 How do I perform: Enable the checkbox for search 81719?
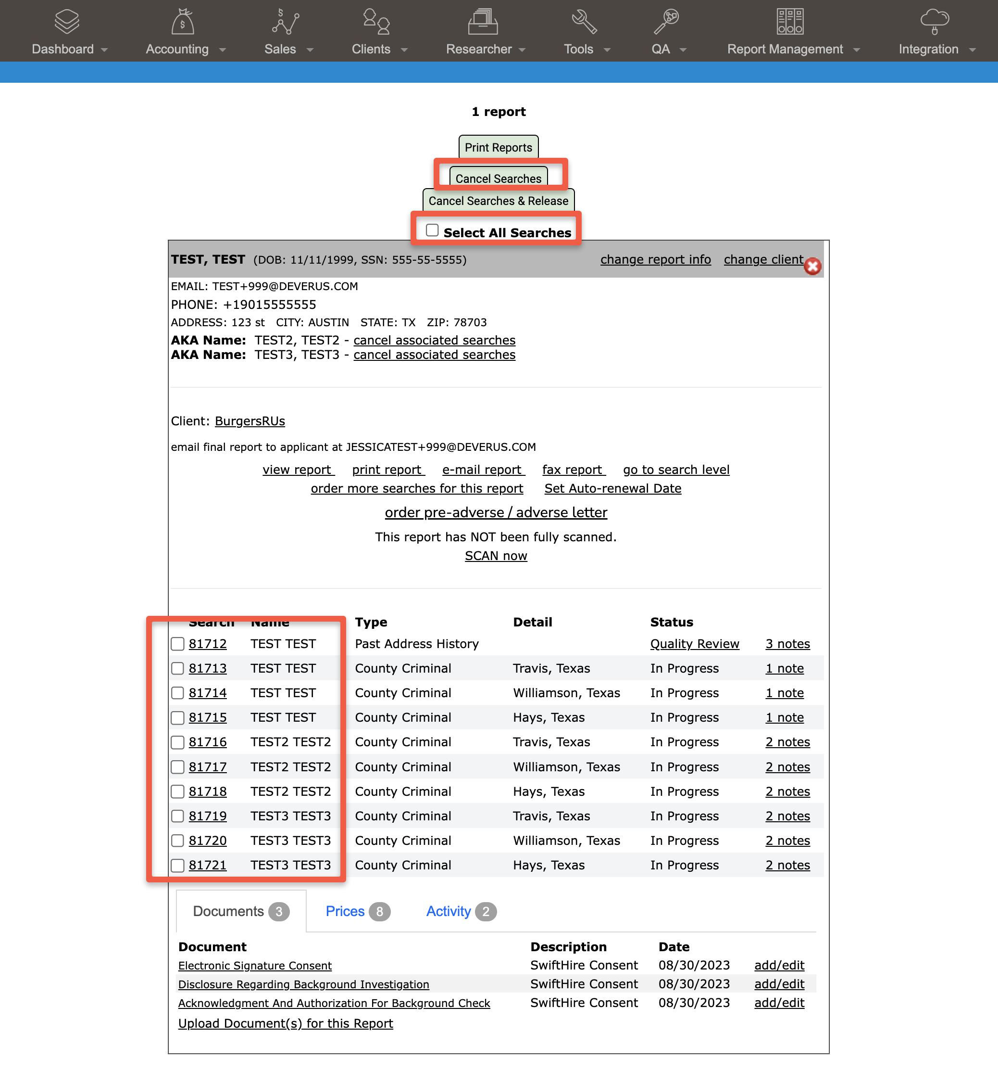178,816
